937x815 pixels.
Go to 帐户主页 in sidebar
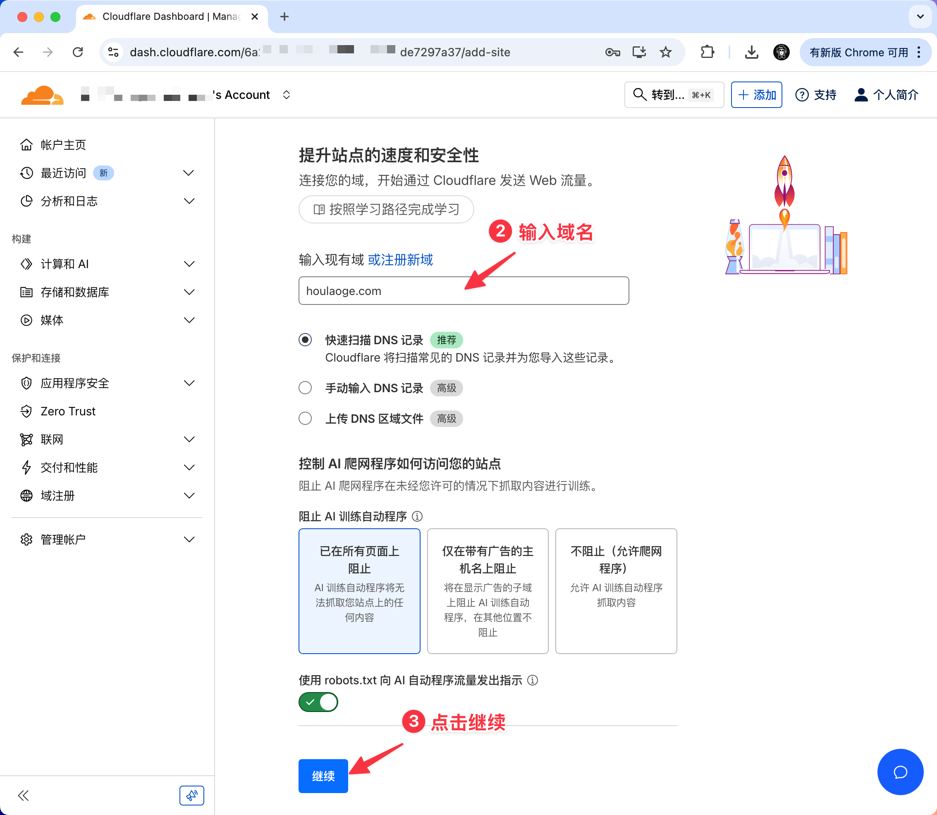click(x=63, y=145)
